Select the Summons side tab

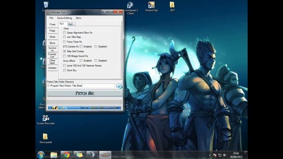pyautogui.click(x=53, y=49)
